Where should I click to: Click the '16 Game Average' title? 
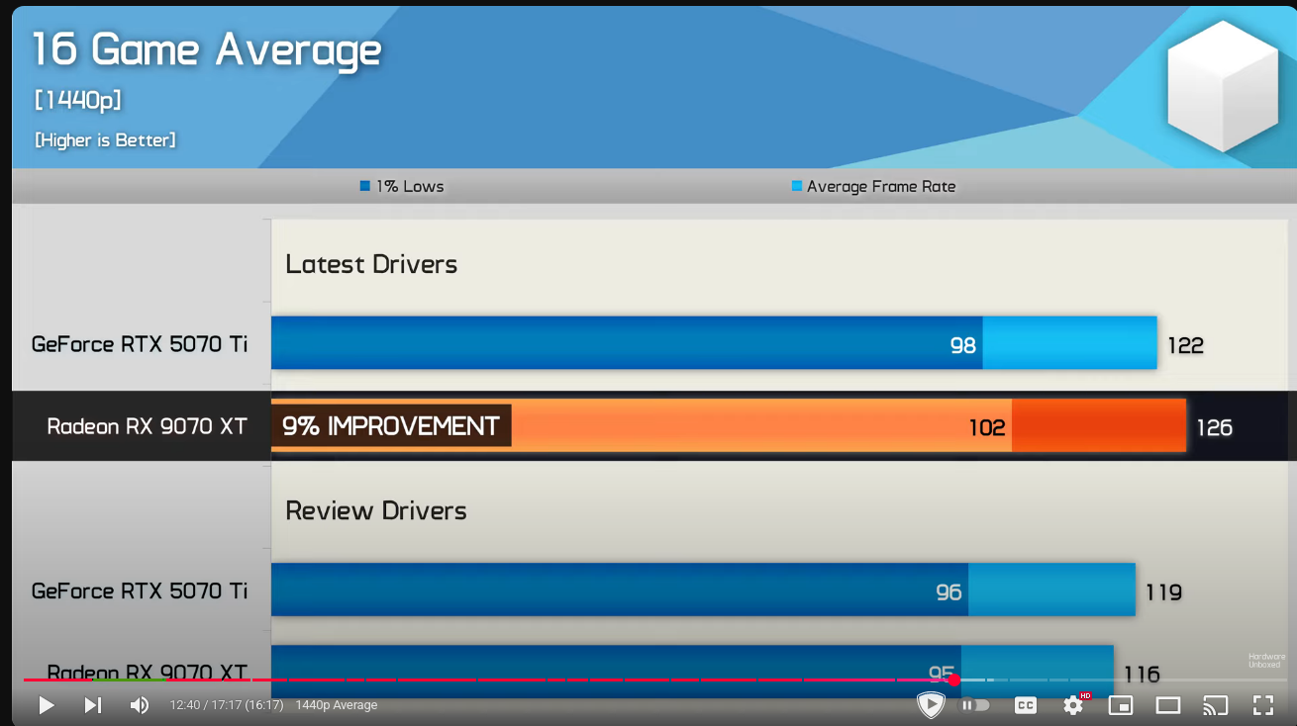click(207, 49)
